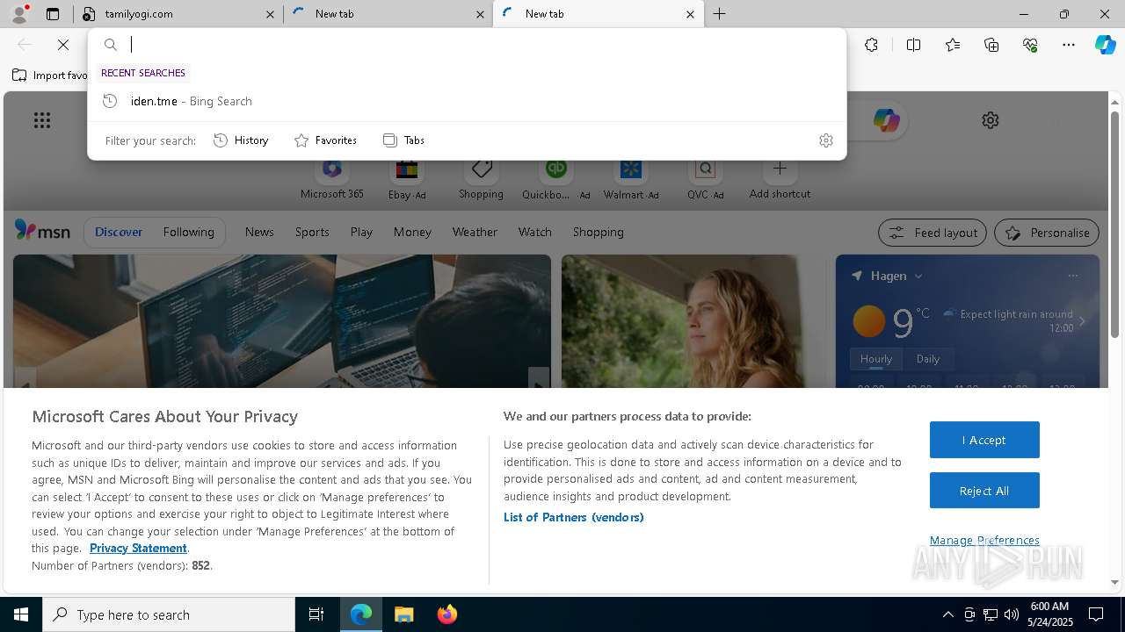Open the Walmart ad shortcut
This screenshot has height=632, width=1125.
(x=631, y=180)
